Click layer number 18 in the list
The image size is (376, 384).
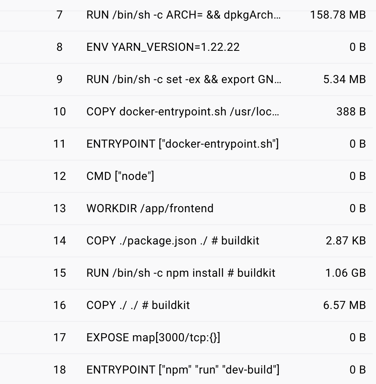(59, 369)
